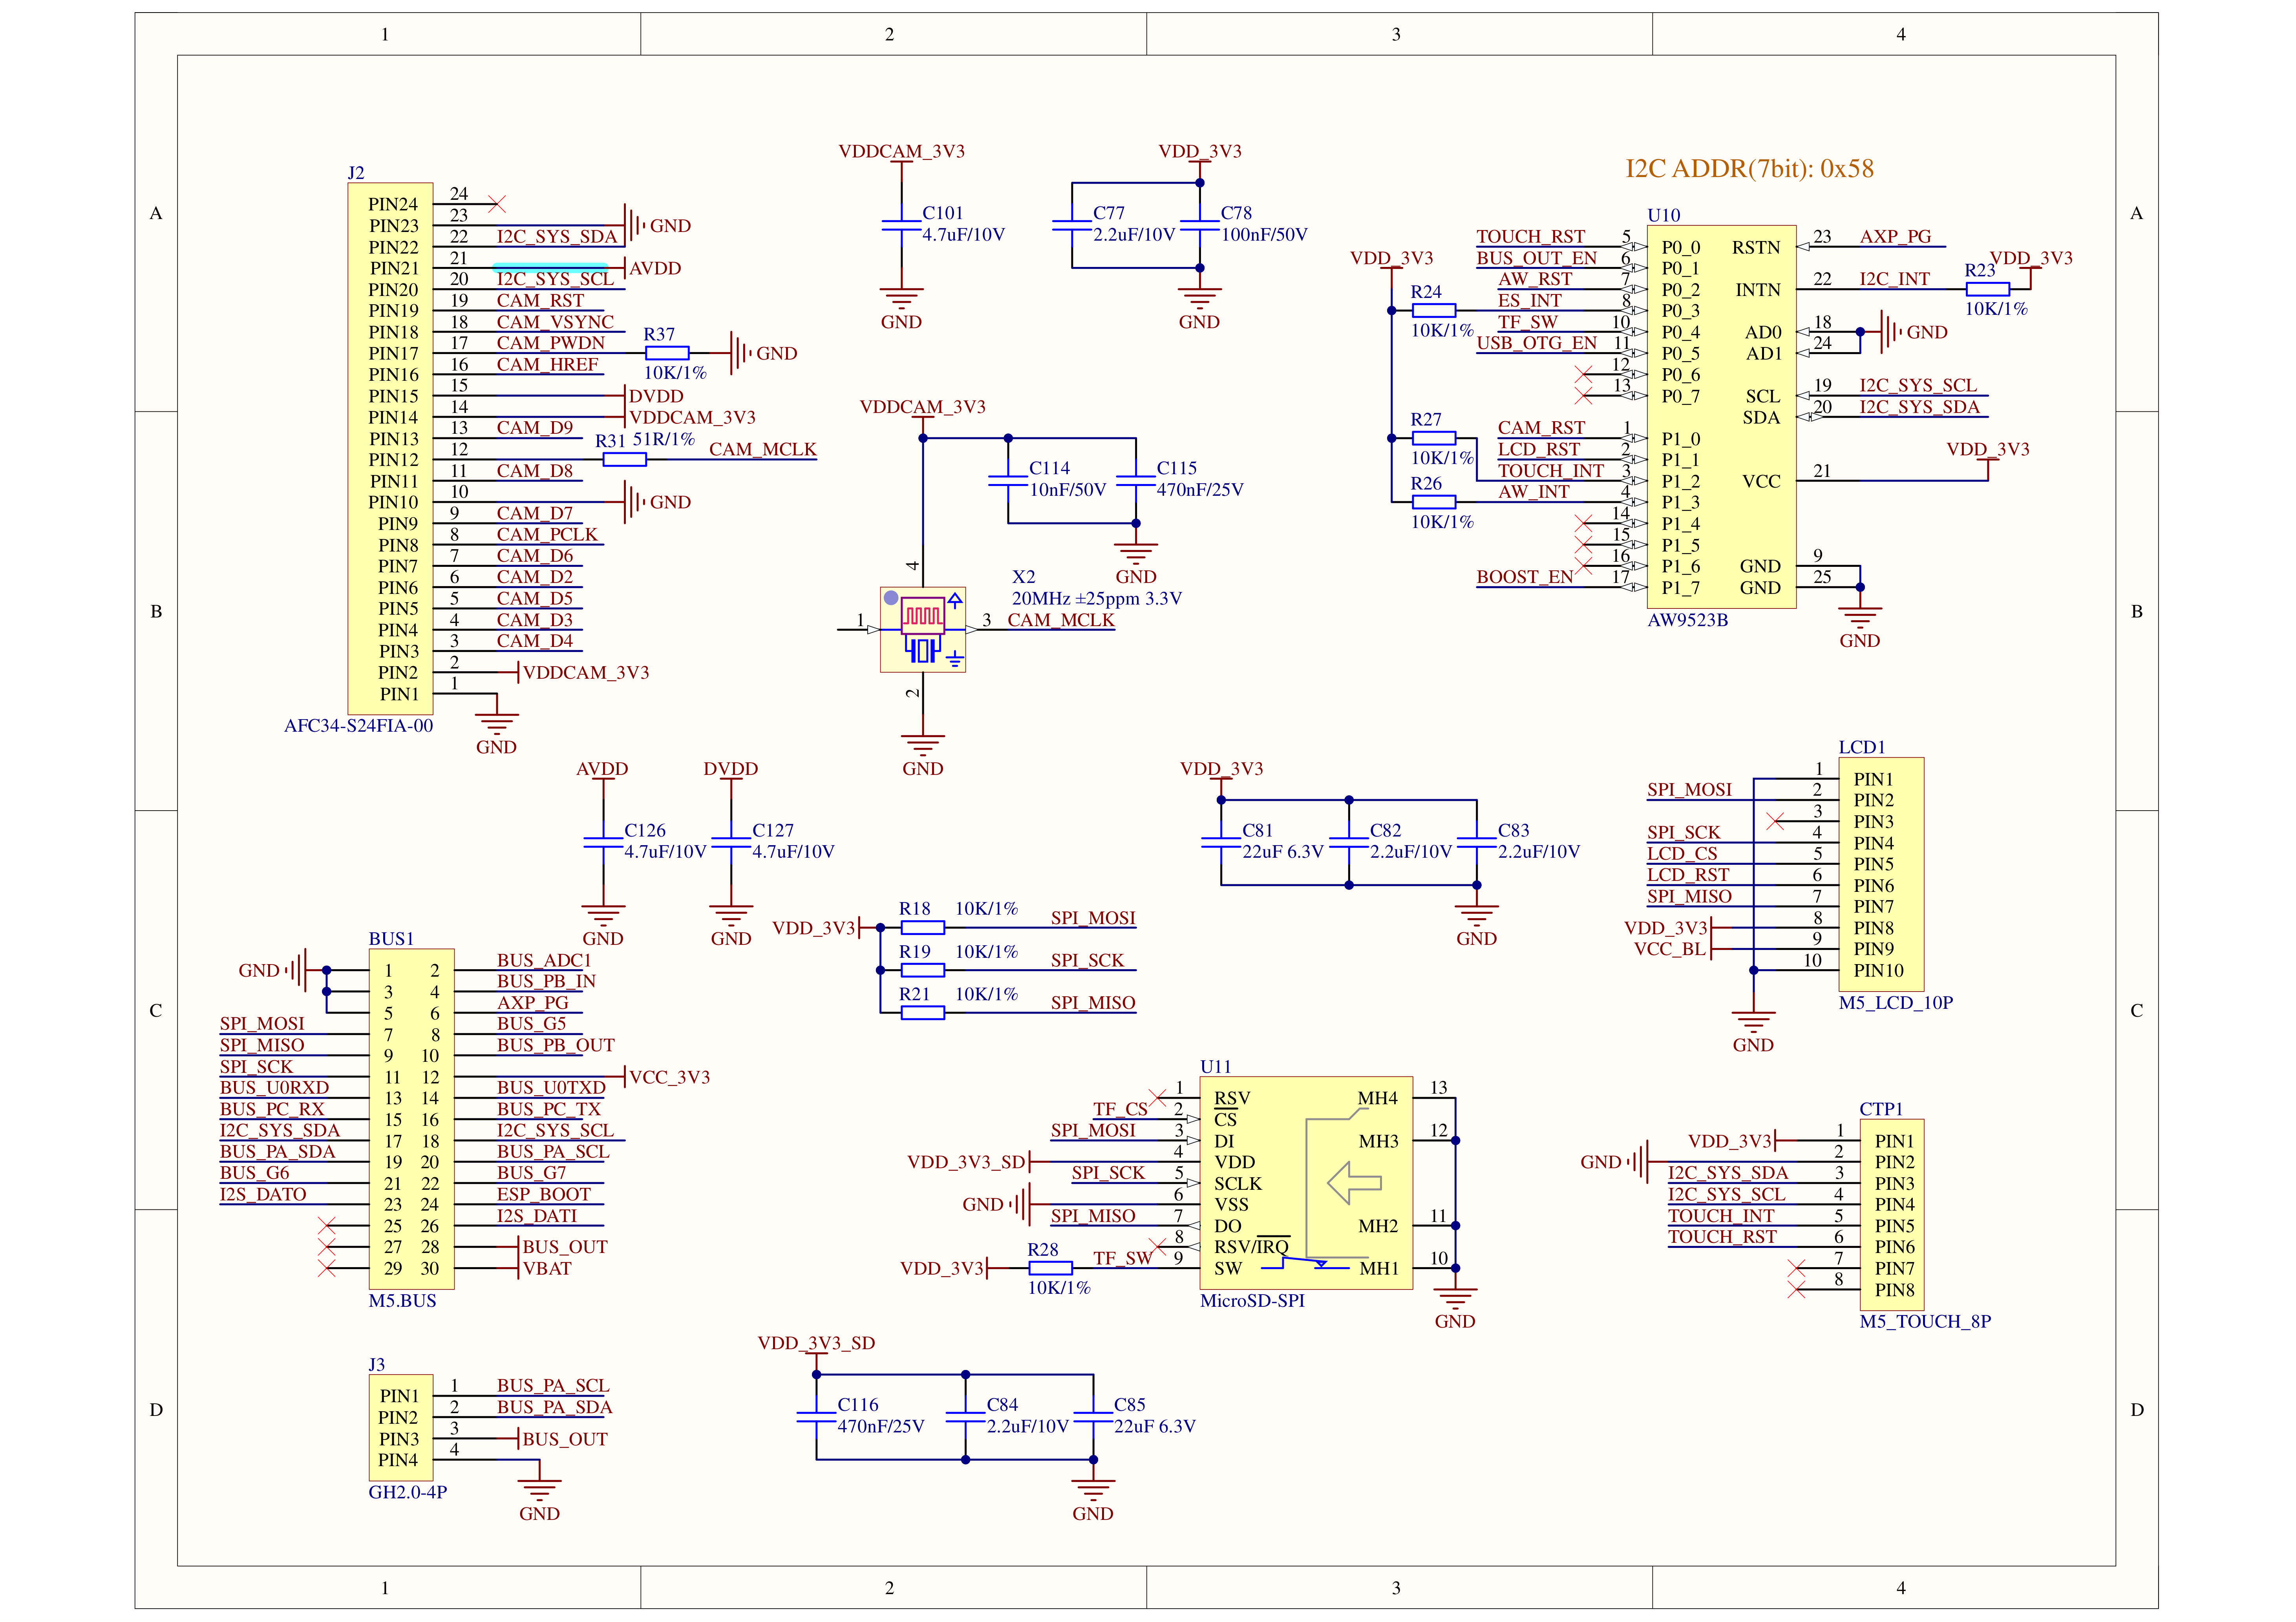Click the CAM_D9 net label
The image size is (2296, 1622).
(535, 428)
